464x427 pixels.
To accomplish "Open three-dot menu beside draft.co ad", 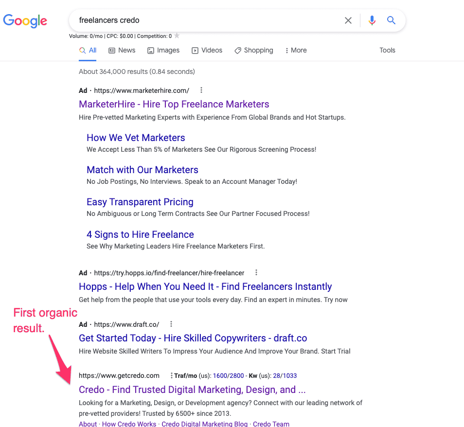I will pos(171,324).
